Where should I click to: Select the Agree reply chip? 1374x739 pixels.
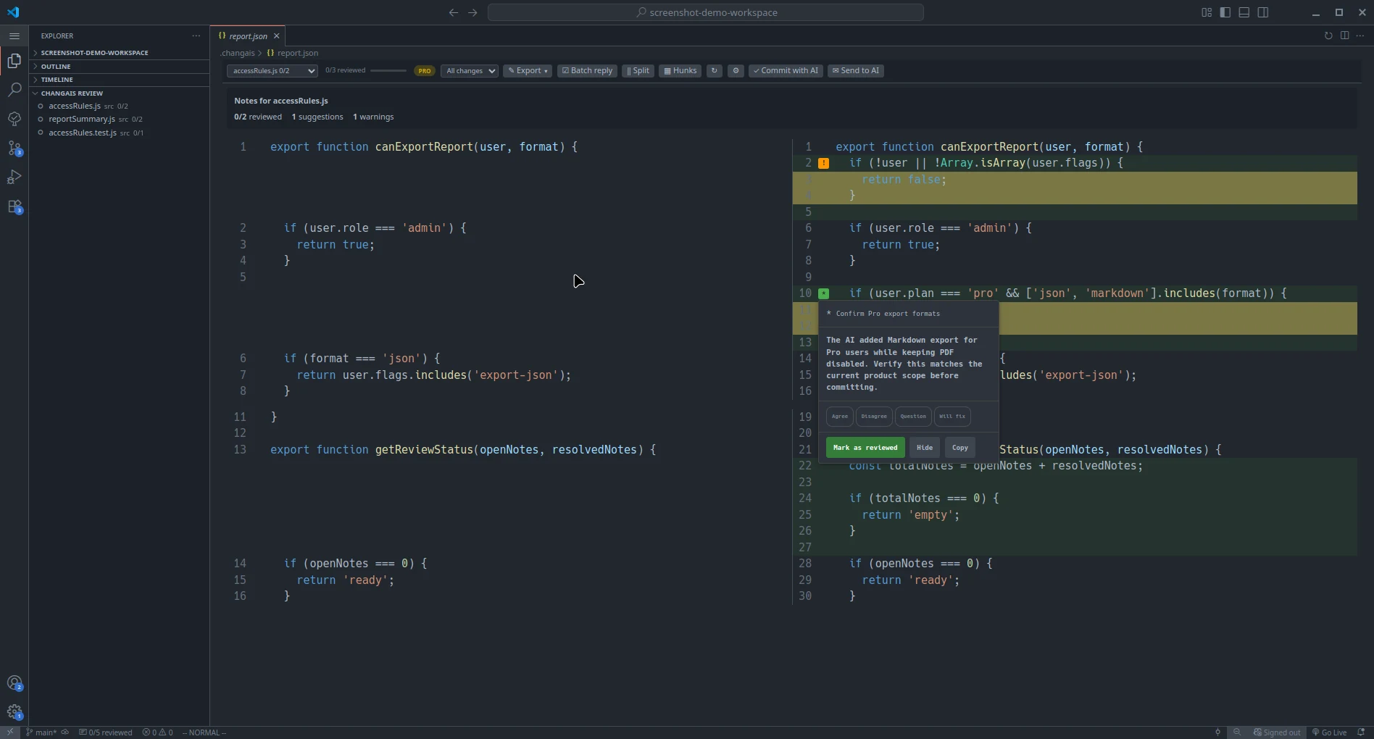840,417
